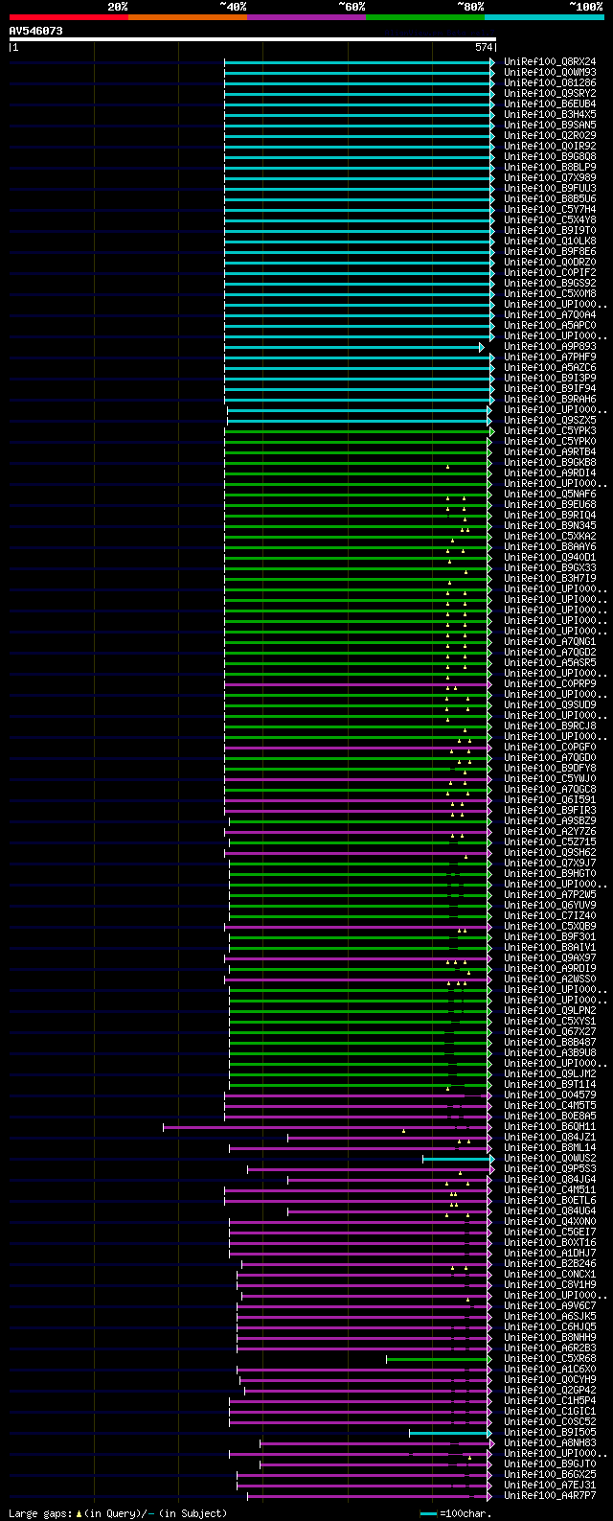Click the red 20% legend segment
Image resolution: width=613 pixels, height=1521 pixels.
coord(69,17)
